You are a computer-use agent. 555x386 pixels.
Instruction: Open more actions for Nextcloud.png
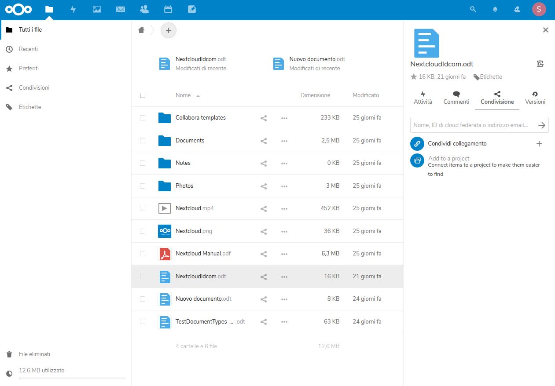(x=284, y=231)
